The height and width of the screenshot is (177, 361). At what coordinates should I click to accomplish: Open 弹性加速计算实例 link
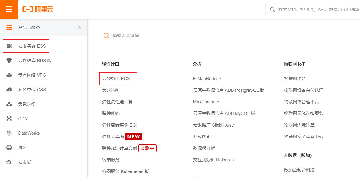(x=120, y=148)
